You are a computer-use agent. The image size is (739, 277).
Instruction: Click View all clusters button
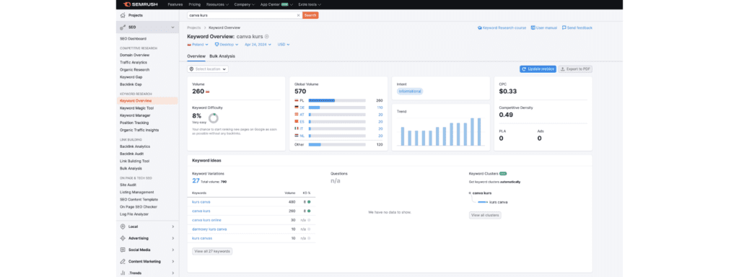(485, 215)
